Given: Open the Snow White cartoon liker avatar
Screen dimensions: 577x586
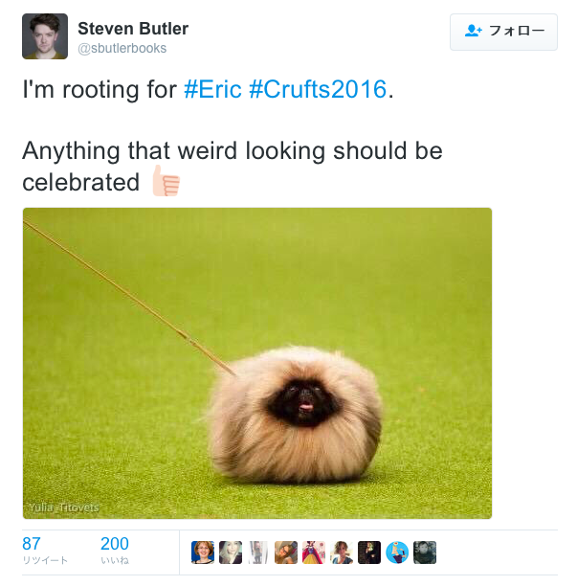Looking at the screenshot, I should coord(314,552).
